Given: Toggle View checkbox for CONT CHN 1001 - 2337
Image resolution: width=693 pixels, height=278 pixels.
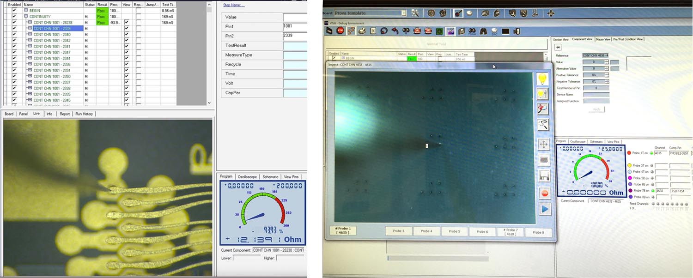Looking at the screenshot, I should click(127, 82).
